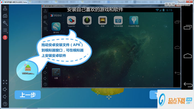Viewport: 194px width, 109px height.
Task: Click the DROID4X logo in emulator
Action: 56,15
